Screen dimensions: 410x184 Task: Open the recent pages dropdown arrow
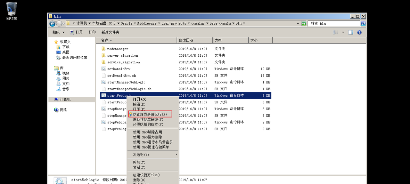coord(64,24)
